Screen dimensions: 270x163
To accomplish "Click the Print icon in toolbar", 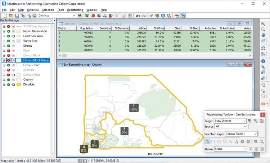I will coord(35,16).
